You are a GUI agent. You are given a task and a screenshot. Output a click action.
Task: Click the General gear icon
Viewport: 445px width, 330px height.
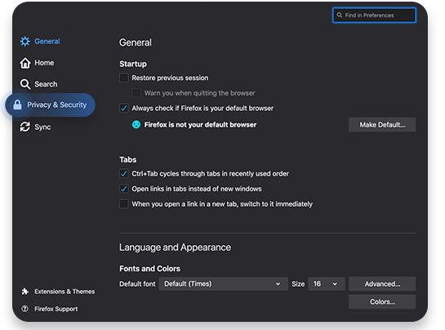tap(25, 42)
